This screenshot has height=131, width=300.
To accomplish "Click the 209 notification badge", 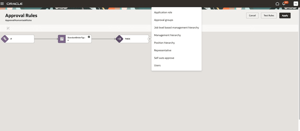I will tap(286, 2).
